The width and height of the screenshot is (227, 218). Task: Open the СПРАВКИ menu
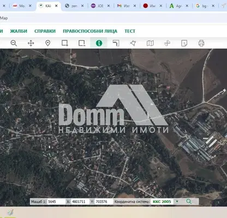tap(45, 31)
